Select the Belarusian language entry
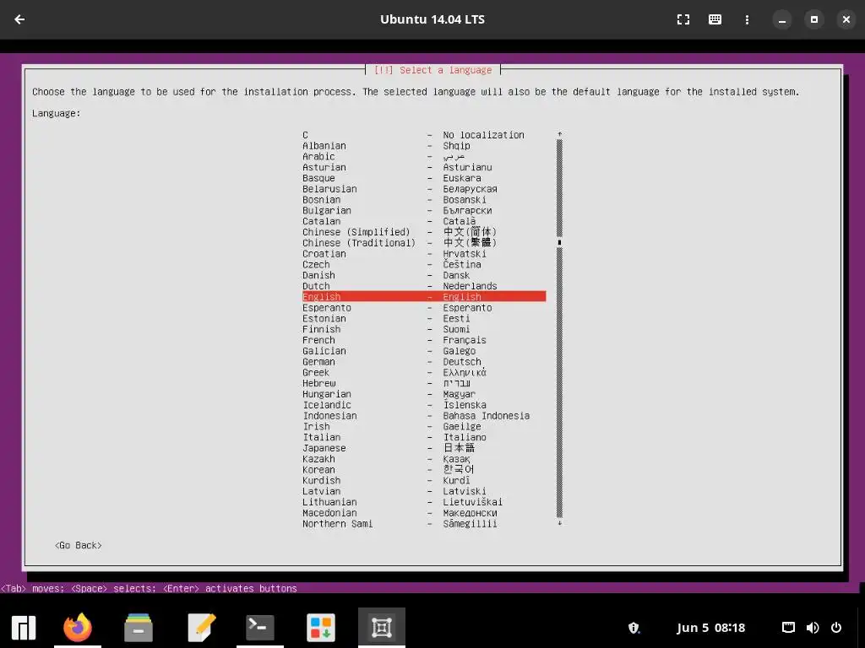 pyautogui.click(x=424, y=188)
